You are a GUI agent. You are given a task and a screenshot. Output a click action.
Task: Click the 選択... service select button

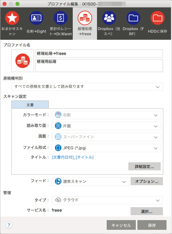click(x=146, y=211)
